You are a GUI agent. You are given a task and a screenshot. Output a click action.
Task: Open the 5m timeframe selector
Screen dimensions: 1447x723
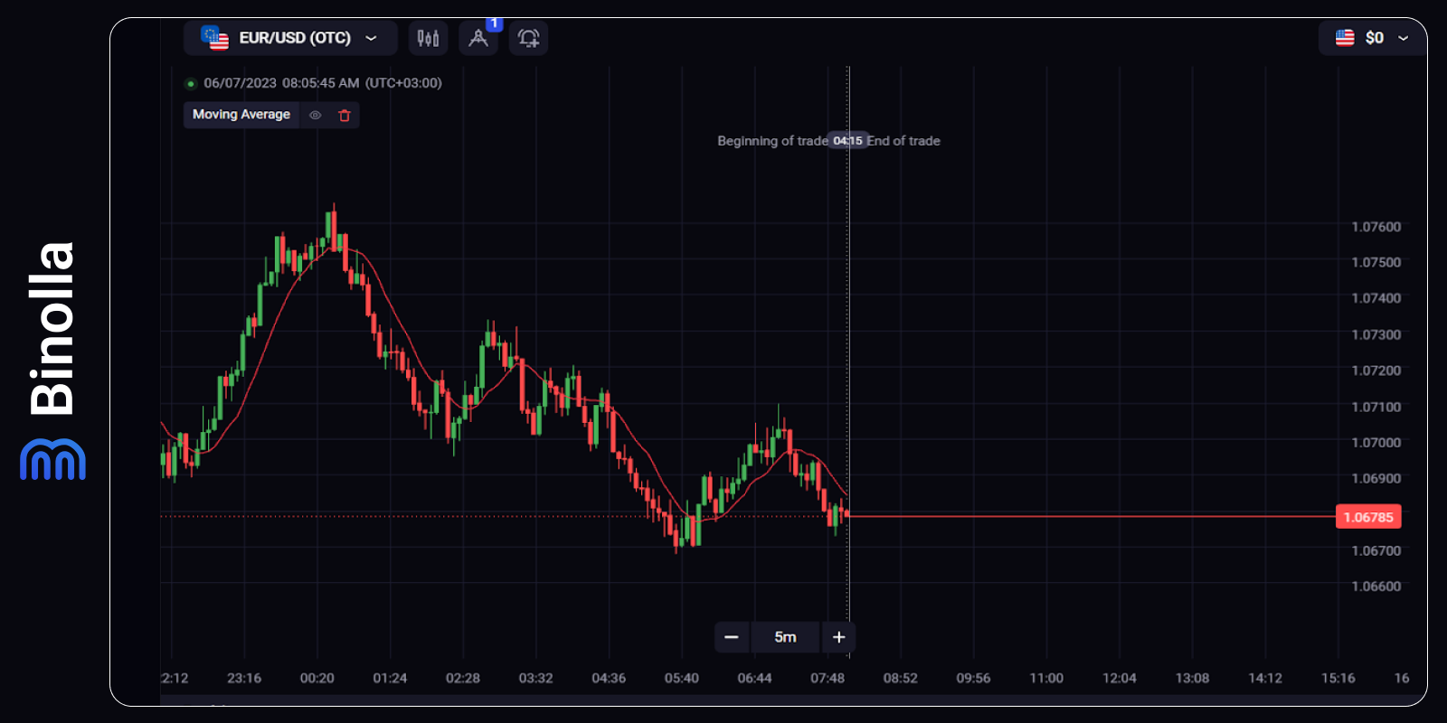(785, 637)
